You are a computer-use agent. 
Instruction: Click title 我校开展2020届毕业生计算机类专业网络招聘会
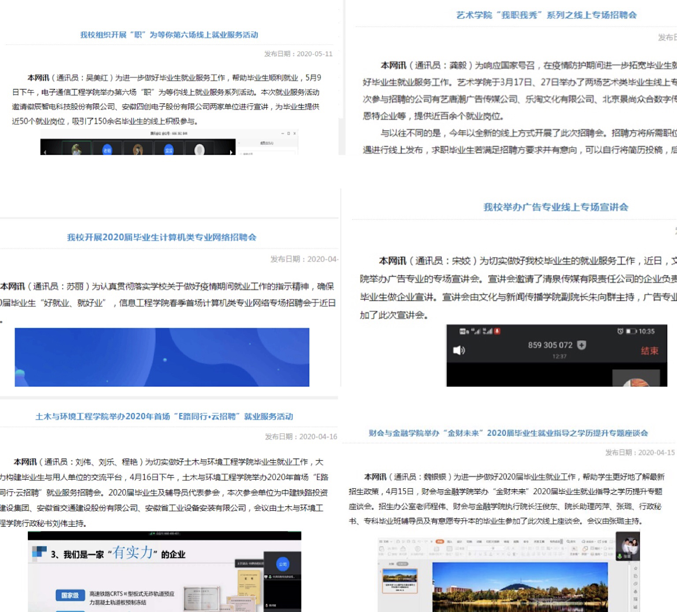click(x=161, y=237)
